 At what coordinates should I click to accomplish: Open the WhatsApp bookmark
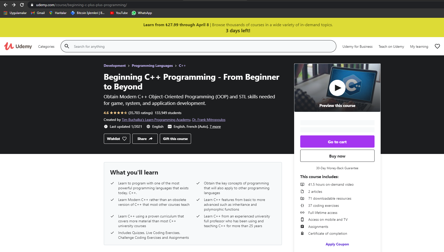click(142, 13)
